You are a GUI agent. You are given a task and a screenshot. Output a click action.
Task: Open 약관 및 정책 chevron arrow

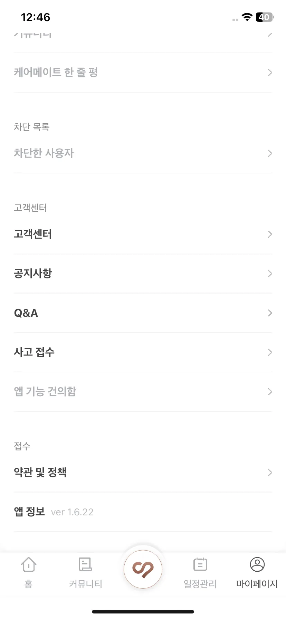[270, 473]
